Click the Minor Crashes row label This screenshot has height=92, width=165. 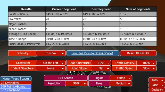27,29
